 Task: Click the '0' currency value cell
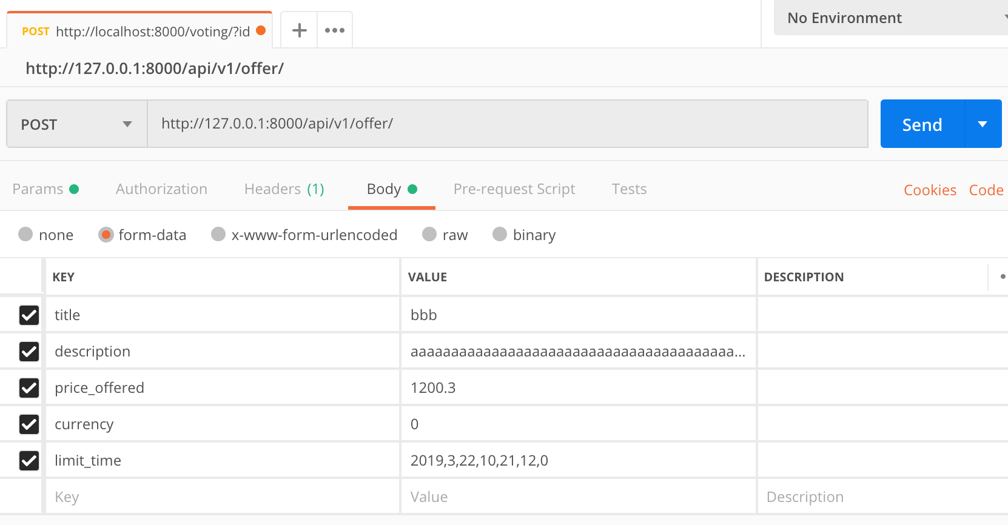click(x=578, y=424)
